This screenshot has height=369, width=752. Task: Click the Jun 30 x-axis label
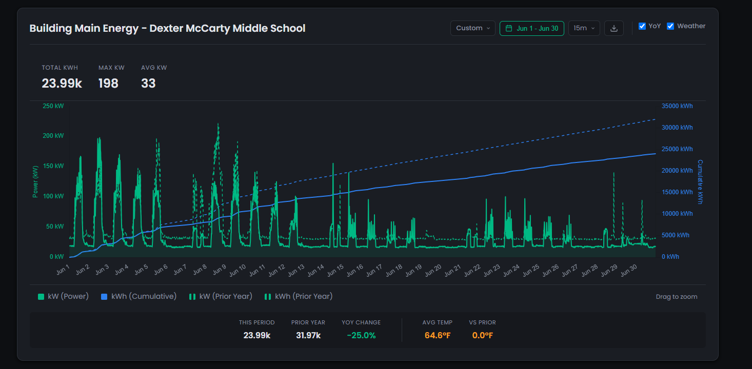click(629, 270)
